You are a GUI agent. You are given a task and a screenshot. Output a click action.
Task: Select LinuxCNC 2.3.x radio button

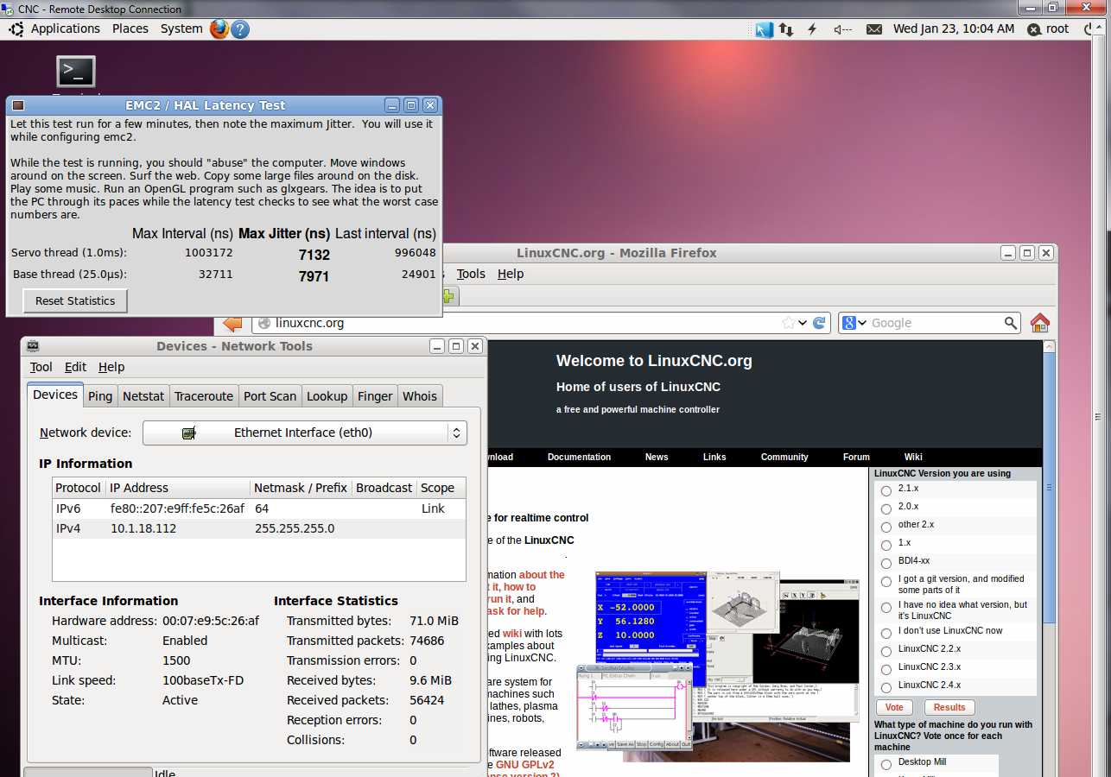coord(886,669)
